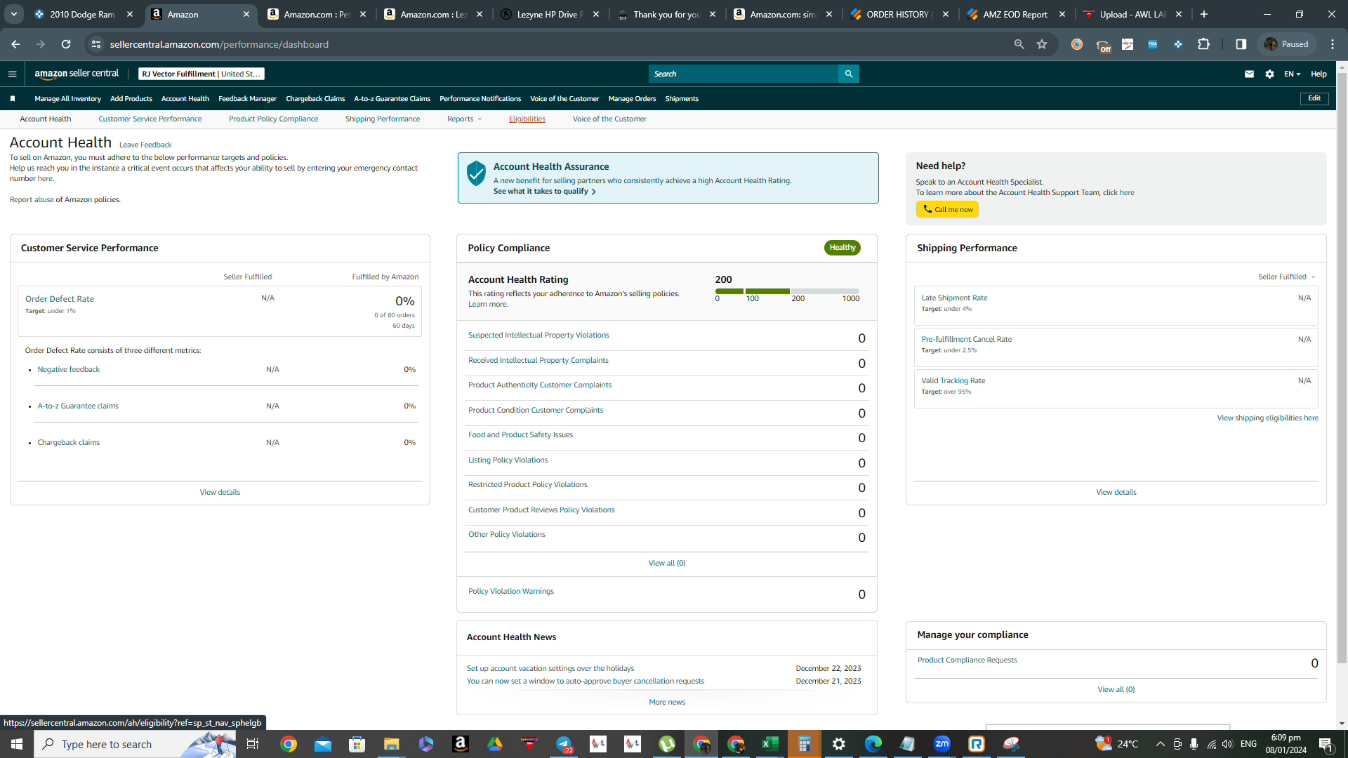Switch to the ORDER HISTORY browser tab

[x=900, y=14]
